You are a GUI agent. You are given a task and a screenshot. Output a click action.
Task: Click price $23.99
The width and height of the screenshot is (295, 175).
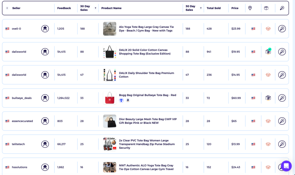(236, 29)
